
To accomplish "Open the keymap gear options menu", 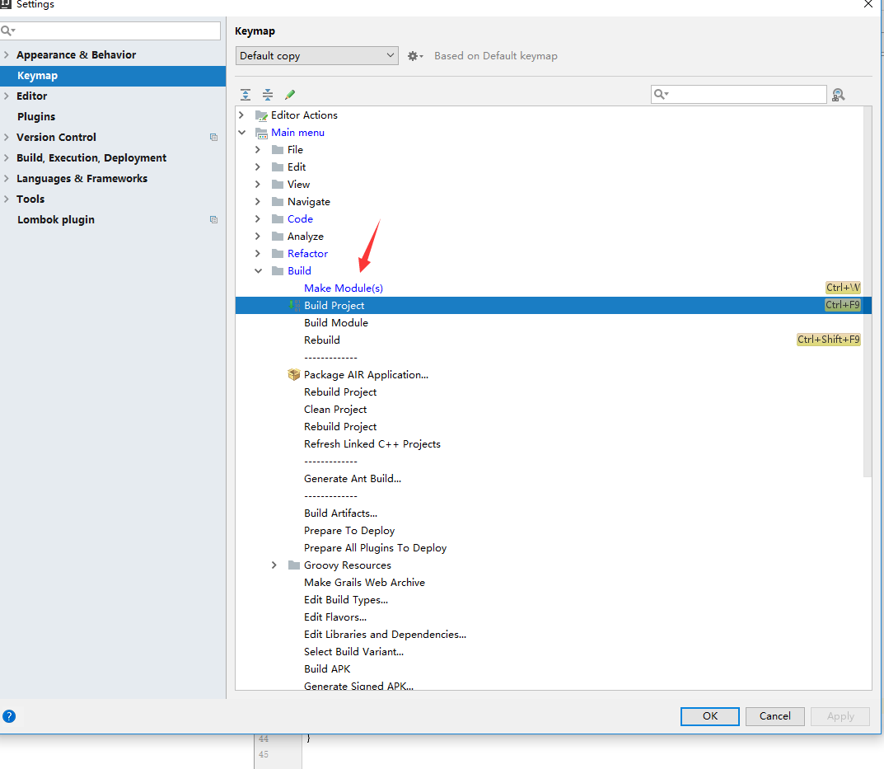I will (415, 56).
